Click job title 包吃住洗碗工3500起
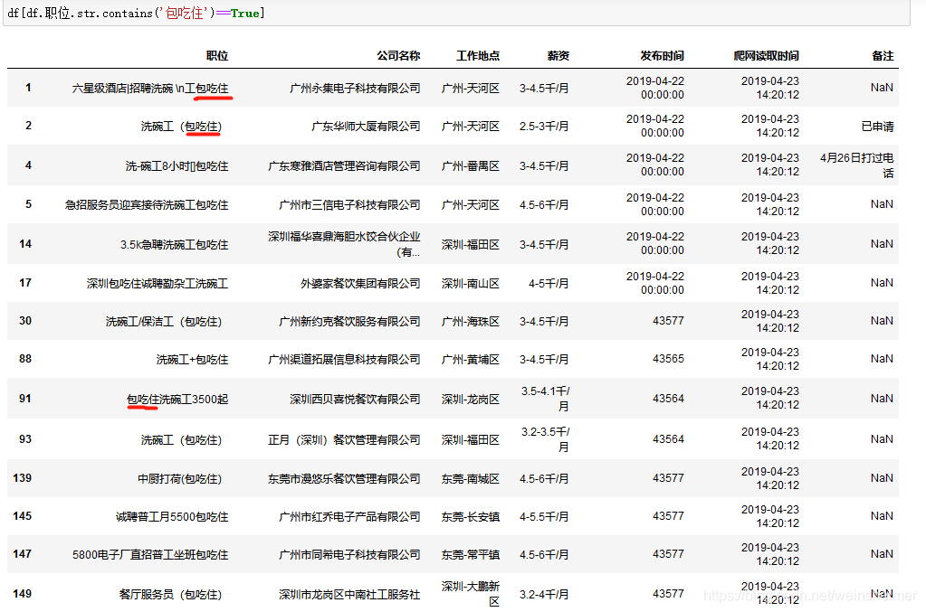This screenshot has height=612, width=926. coord(177,400)
